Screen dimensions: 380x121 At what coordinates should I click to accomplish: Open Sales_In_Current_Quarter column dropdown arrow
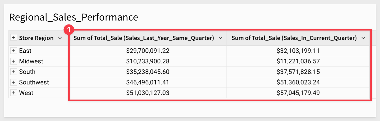[x=363, y=38]
